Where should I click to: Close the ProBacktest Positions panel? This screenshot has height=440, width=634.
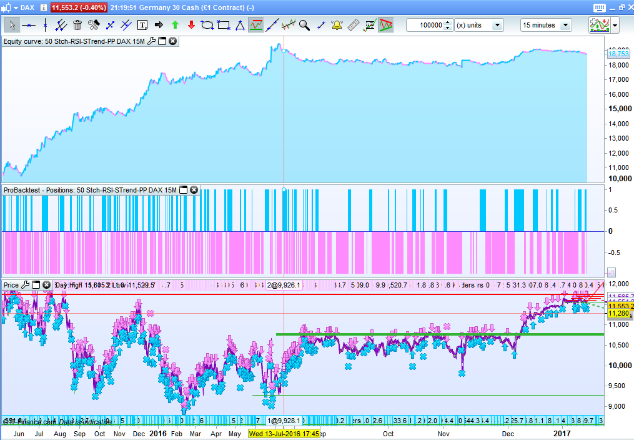pos(194,189)
